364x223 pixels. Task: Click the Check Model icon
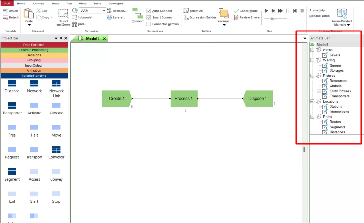pos(236,11)
